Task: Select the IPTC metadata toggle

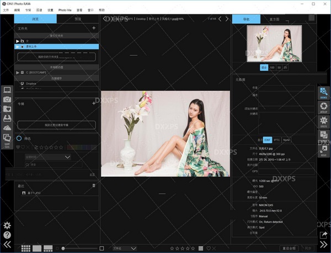Action: [277, 140]
